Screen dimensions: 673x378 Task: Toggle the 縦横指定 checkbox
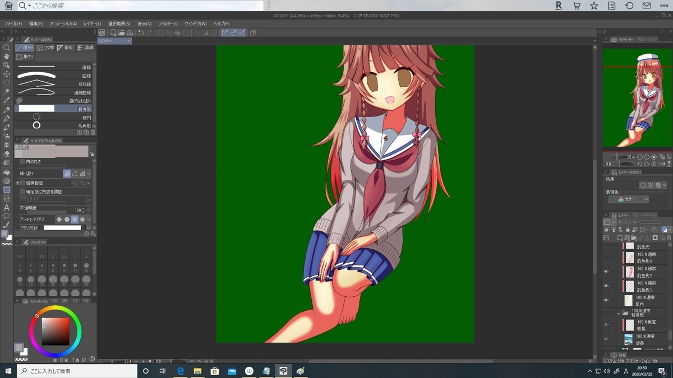pos(22,183)
